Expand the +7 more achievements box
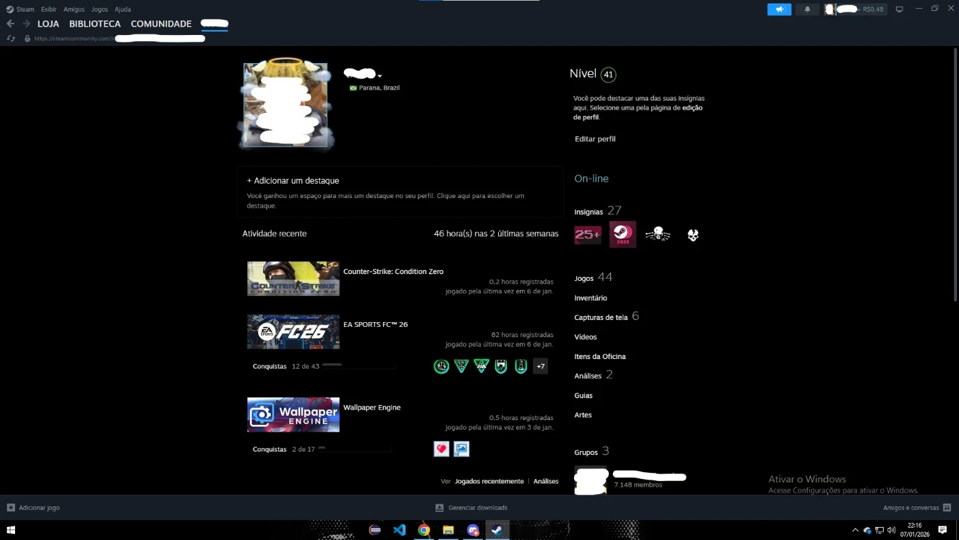The width and height of the screenshot is (959, 540). click(x=540, y=367)
